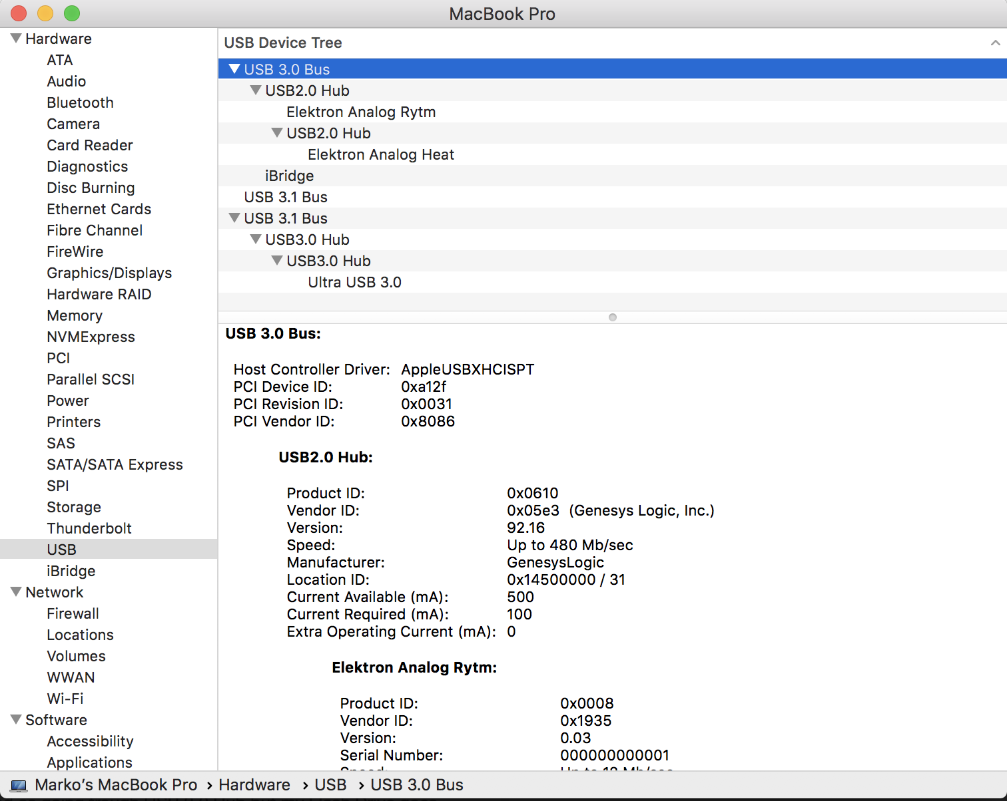Select ATA in the Hardware sidebar

(x=60, y=60)
